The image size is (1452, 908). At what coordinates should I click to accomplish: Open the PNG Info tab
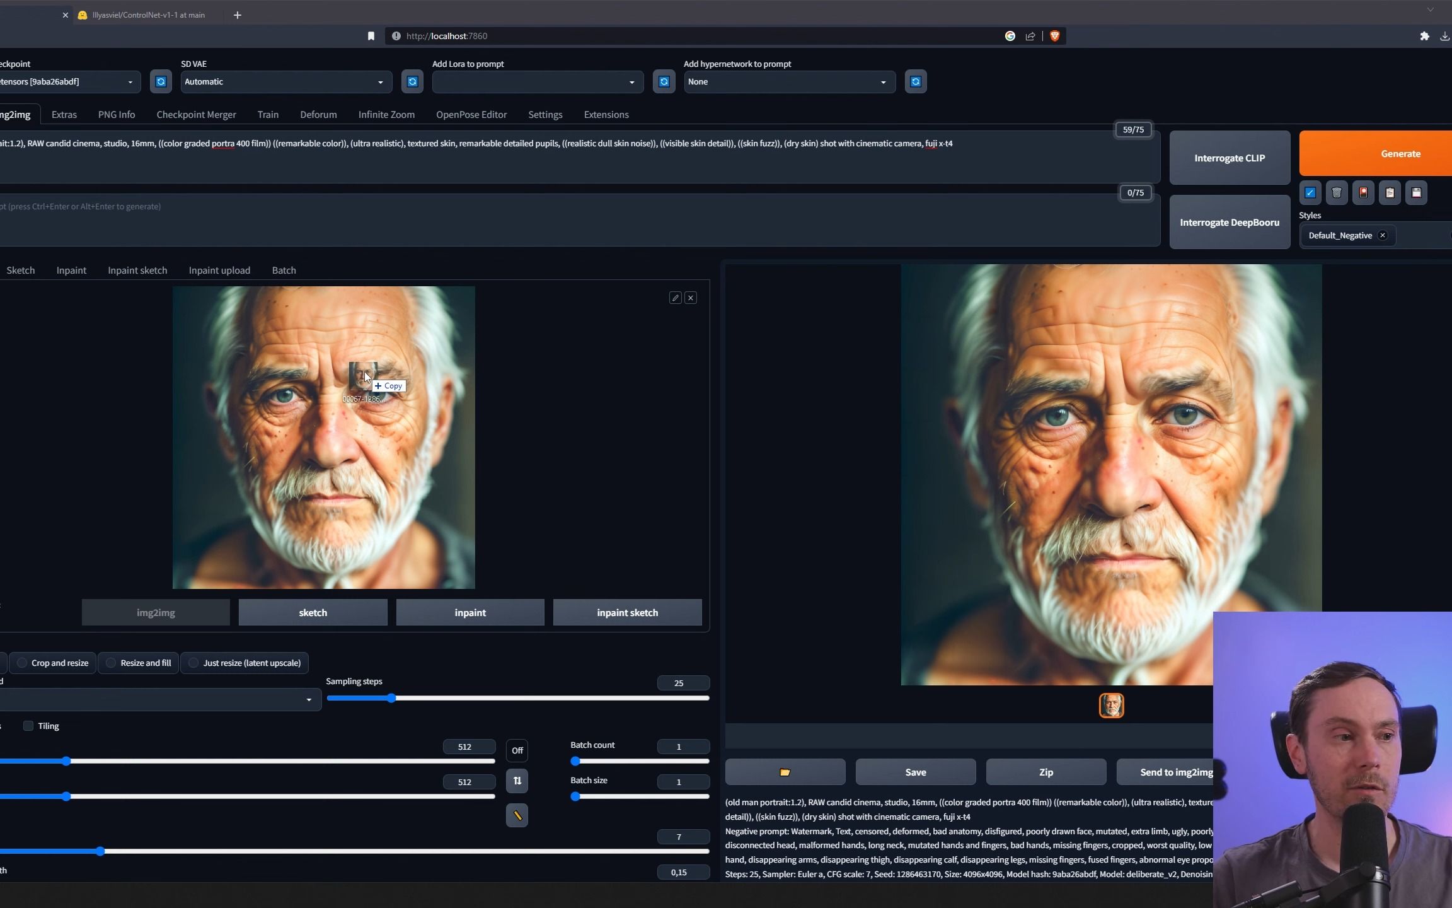117,115
